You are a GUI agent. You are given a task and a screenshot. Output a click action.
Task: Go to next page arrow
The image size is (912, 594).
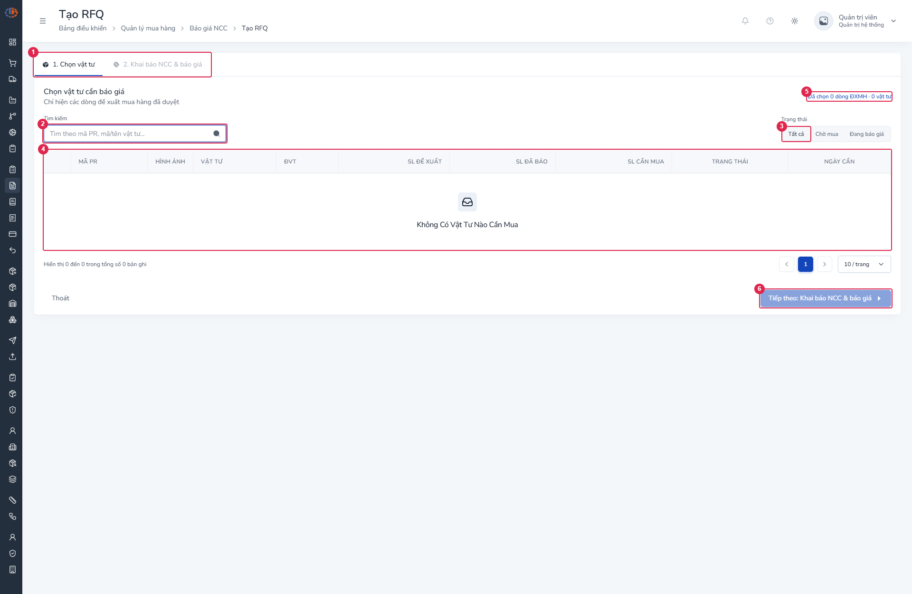pos(825,264)
